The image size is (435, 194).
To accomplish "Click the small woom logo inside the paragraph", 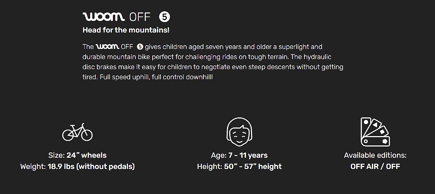I will [107, 47].
